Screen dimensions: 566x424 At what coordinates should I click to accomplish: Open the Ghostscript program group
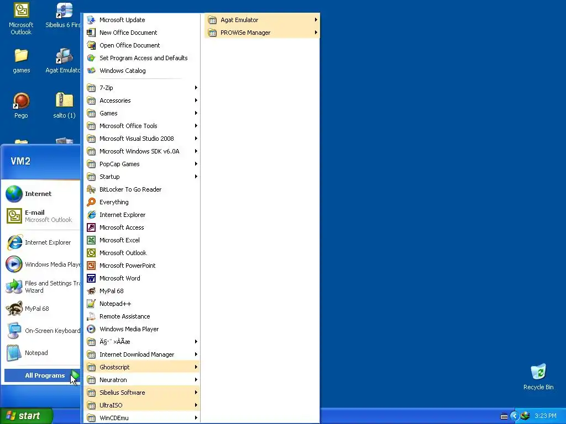(x=141, y=367)
